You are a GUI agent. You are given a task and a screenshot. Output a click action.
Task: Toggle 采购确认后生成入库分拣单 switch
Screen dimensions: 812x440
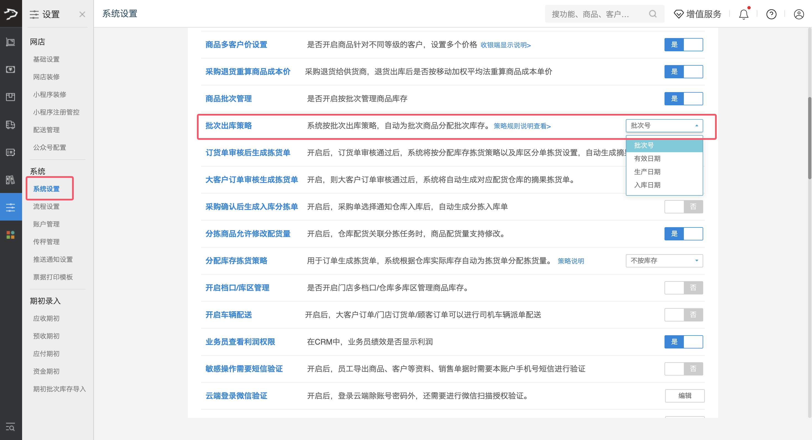click(683, 206)
